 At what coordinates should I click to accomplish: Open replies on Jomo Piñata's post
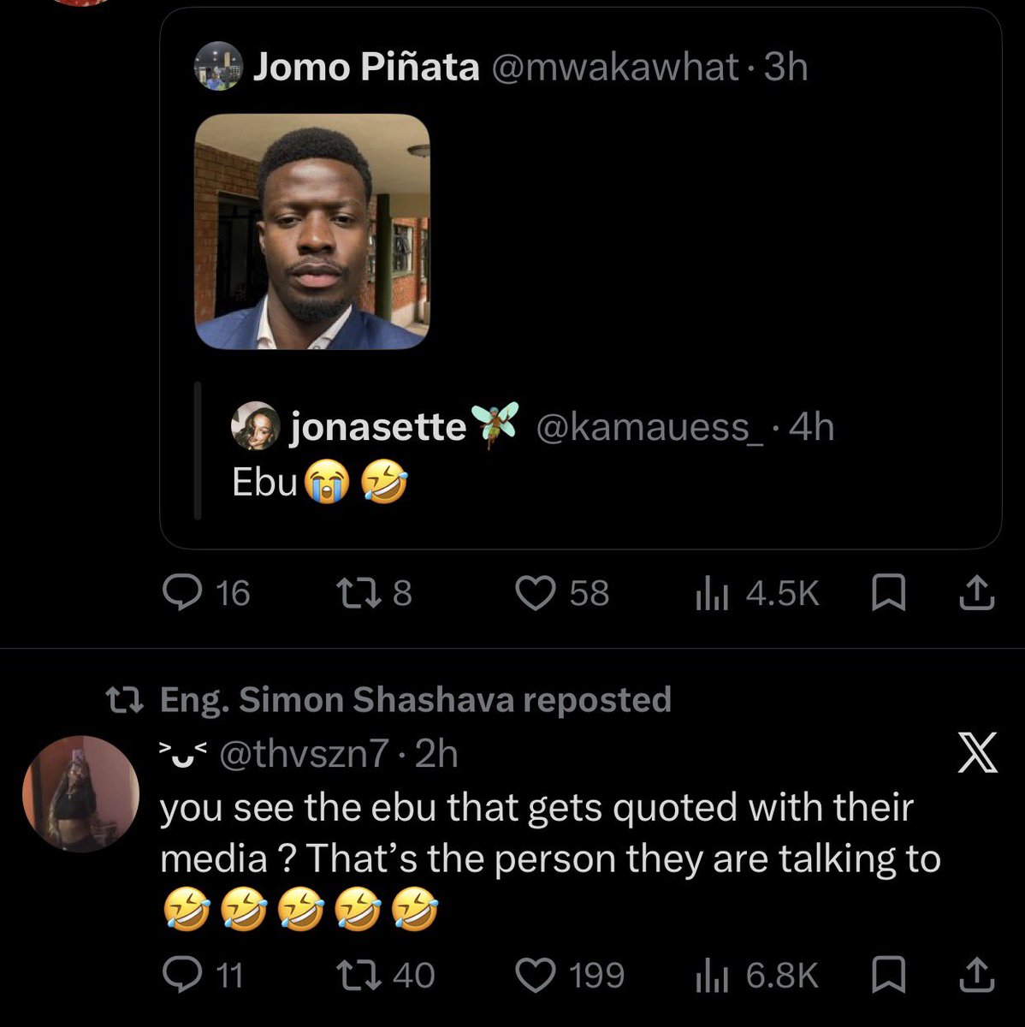(205, 593)
